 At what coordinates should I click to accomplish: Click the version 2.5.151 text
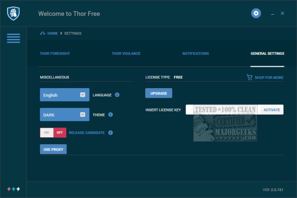click(273, 190)
